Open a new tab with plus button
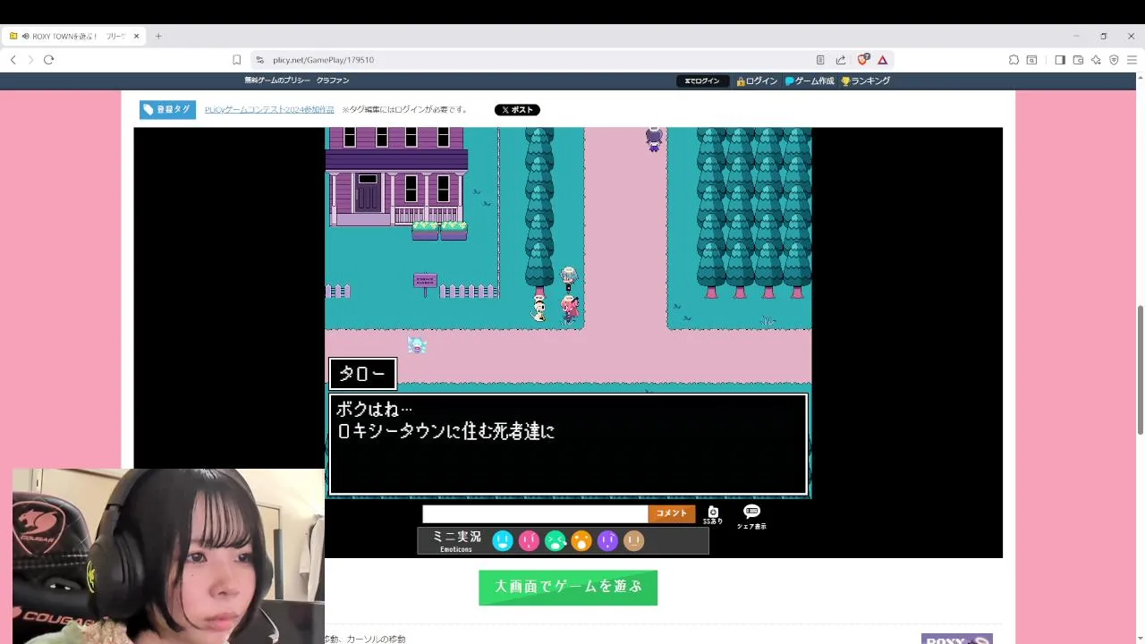Image resolution: width=1145 pixels, height=644 pixels. pos(158,36)
